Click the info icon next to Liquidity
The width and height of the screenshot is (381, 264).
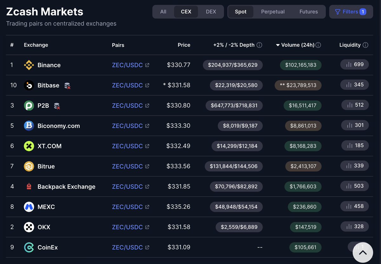click(x=365, y=45)
